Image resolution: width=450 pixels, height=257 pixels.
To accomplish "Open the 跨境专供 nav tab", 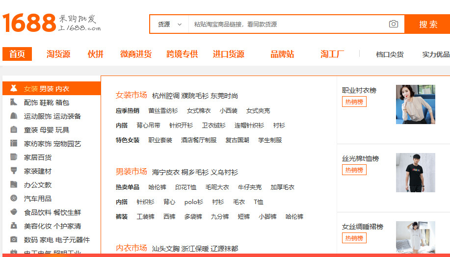I will coord(182,54).
